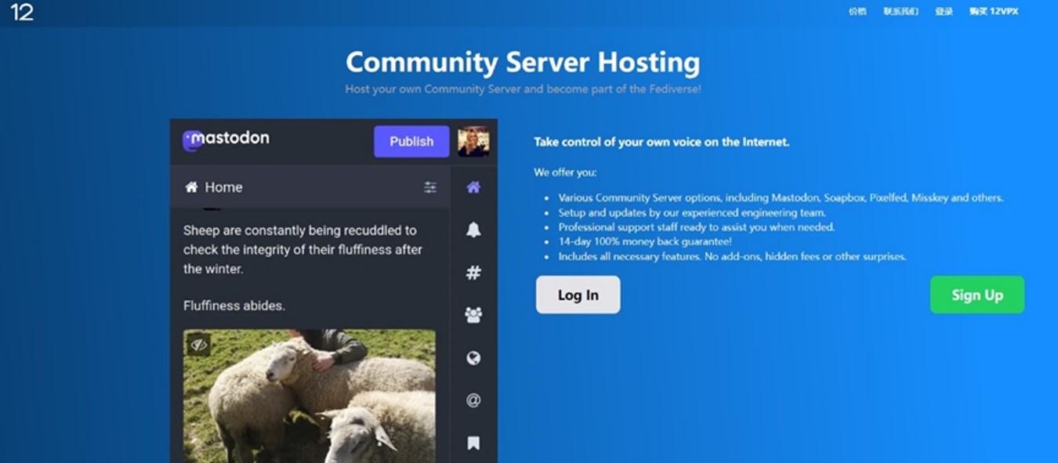The height and width of the screenshot is (463, 1058).
Task: Click the green Sign Up button
Action: tap(977, 295)
